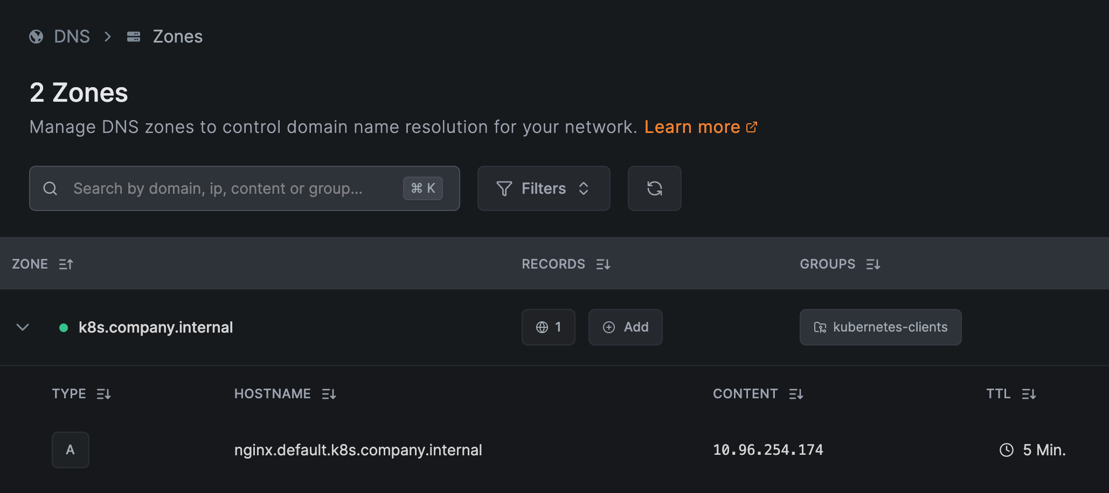Sort records by HOSTNAME column
The image size is (1109, 493).
[329, 394]
